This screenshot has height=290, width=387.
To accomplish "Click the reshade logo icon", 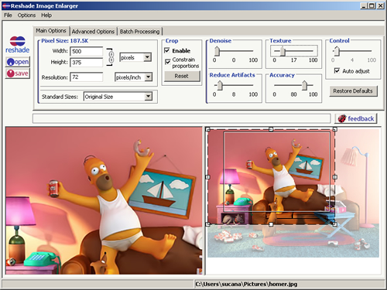I will pos(18,44).
